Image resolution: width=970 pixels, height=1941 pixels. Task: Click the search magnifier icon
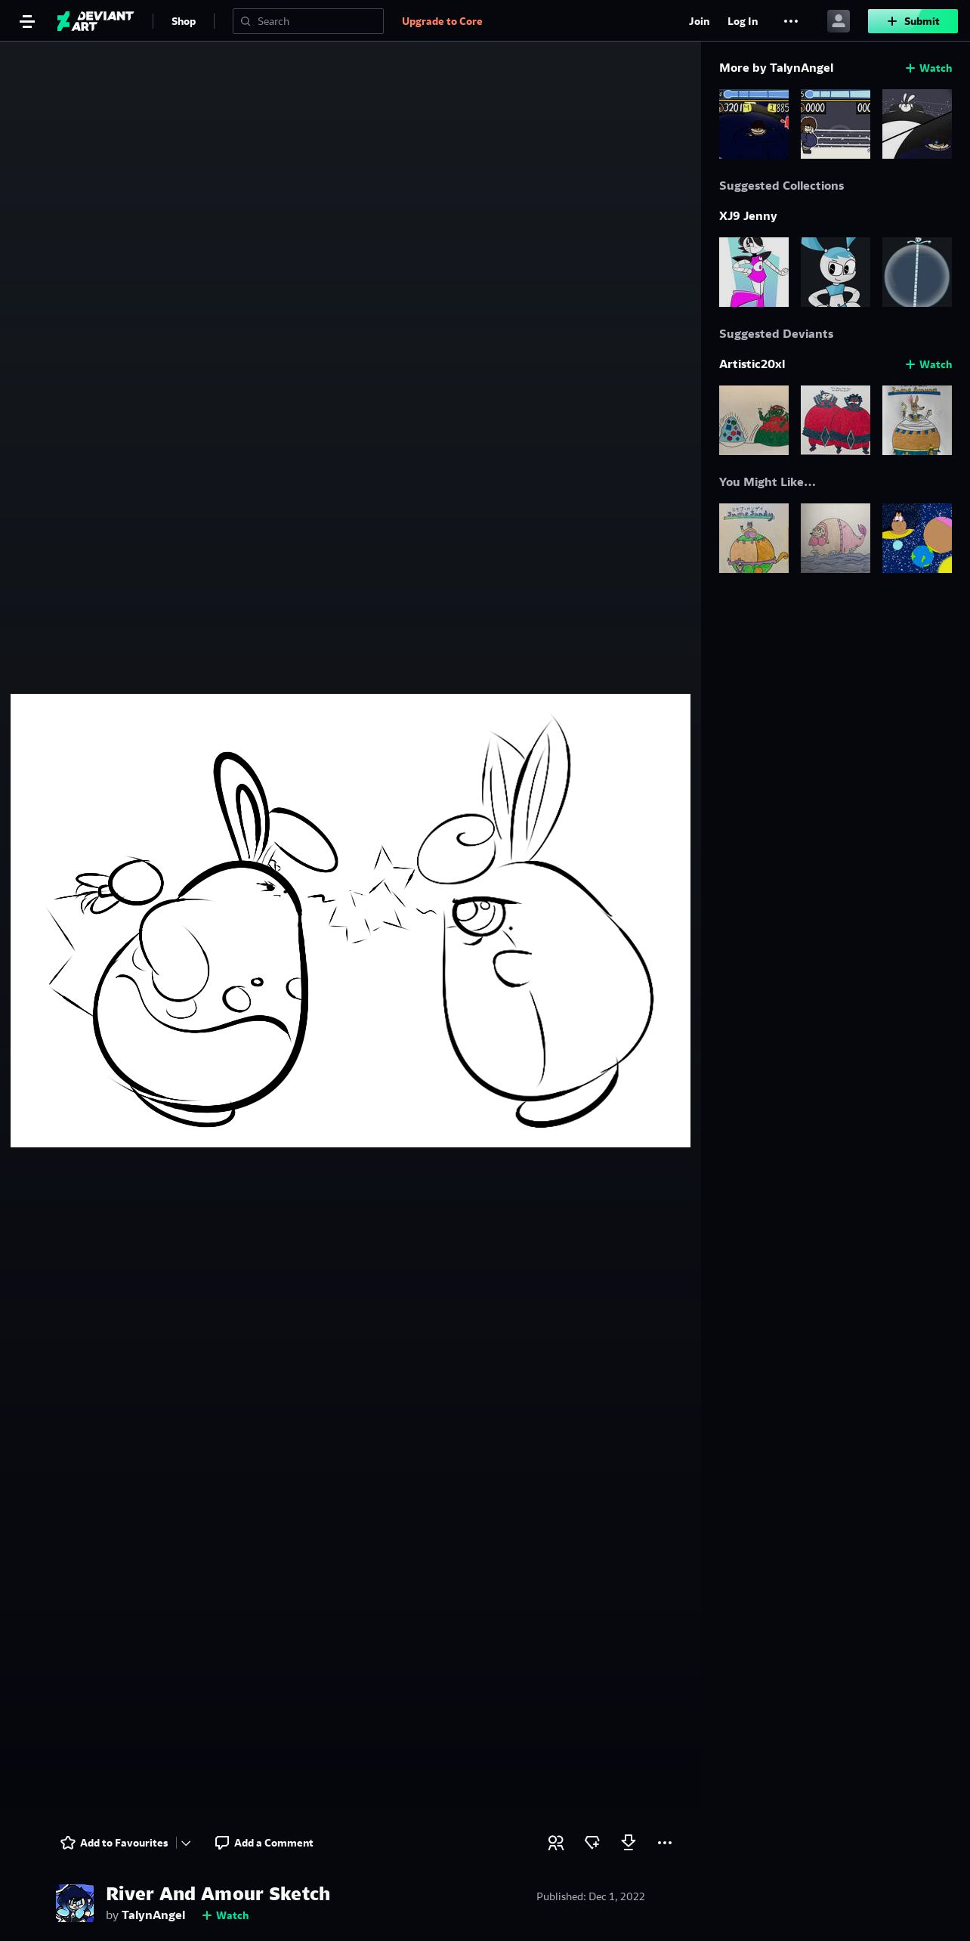(246, 21)
